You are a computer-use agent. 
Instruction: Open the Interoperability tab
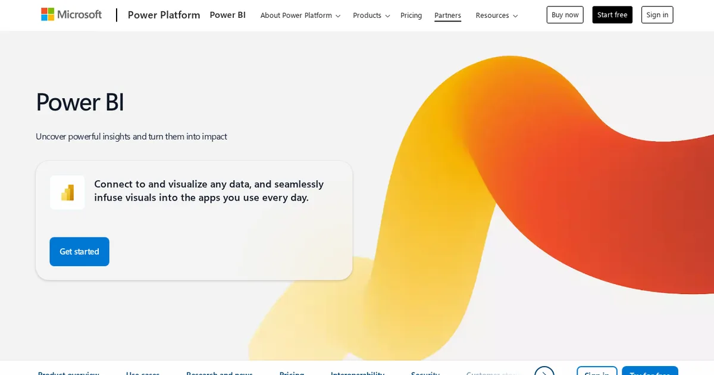pyautogui.click(x=358, y=373)
